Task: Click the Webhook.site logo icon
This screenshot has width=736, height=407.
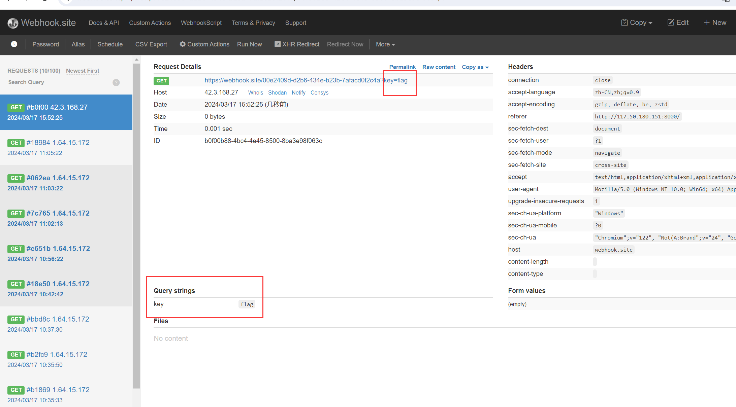Action: click(x=13, y=23)
